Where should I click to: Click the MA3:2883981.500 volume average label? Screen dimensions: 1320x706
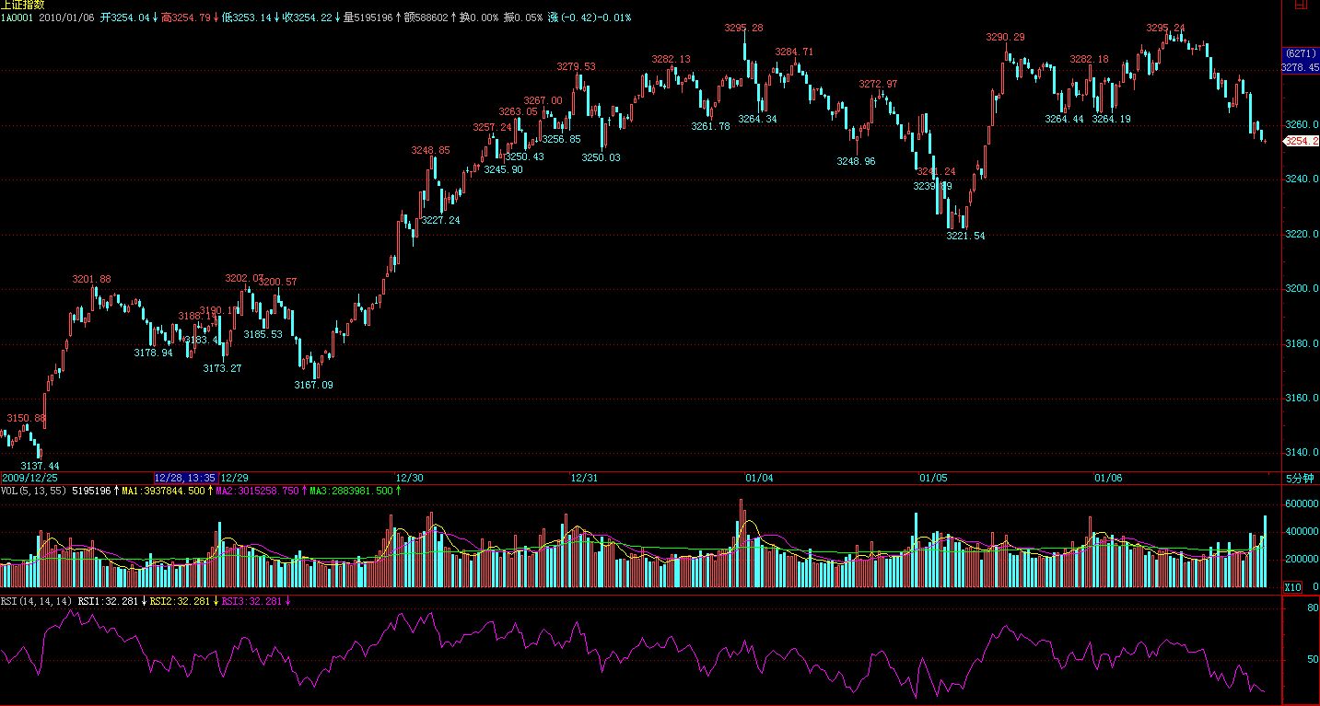click(x=350, y=491)
